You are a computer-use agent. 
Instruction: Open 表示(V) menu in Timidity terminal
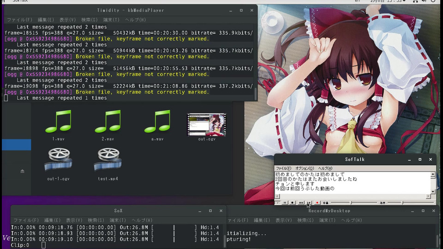point(67,20)
